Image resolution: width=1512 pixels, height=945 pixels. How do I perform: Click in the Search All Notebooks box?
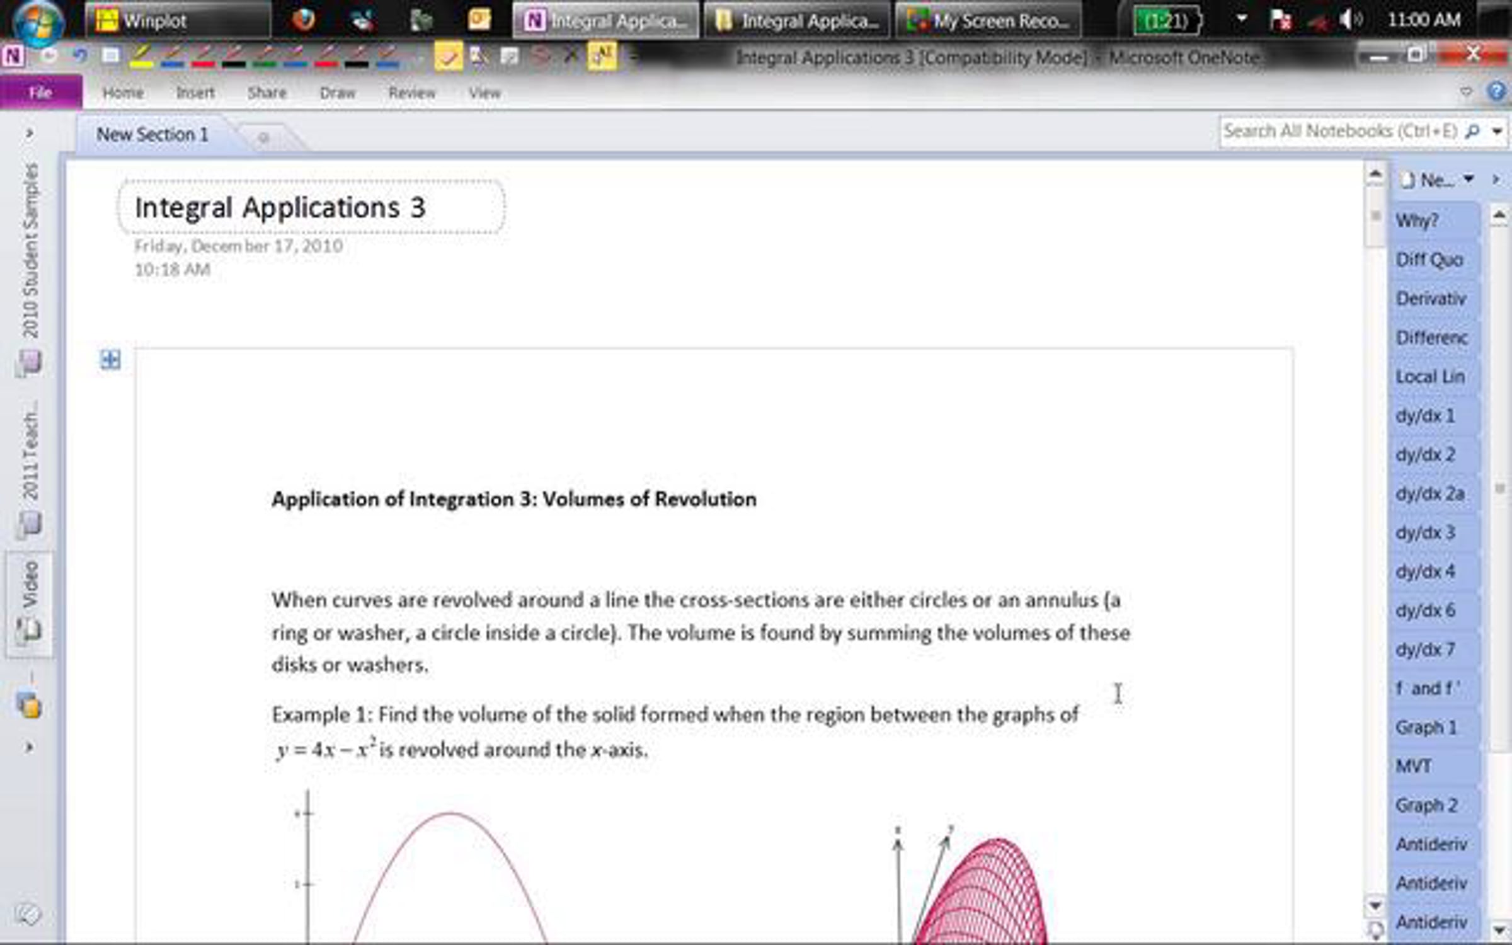click(1341, 131)
